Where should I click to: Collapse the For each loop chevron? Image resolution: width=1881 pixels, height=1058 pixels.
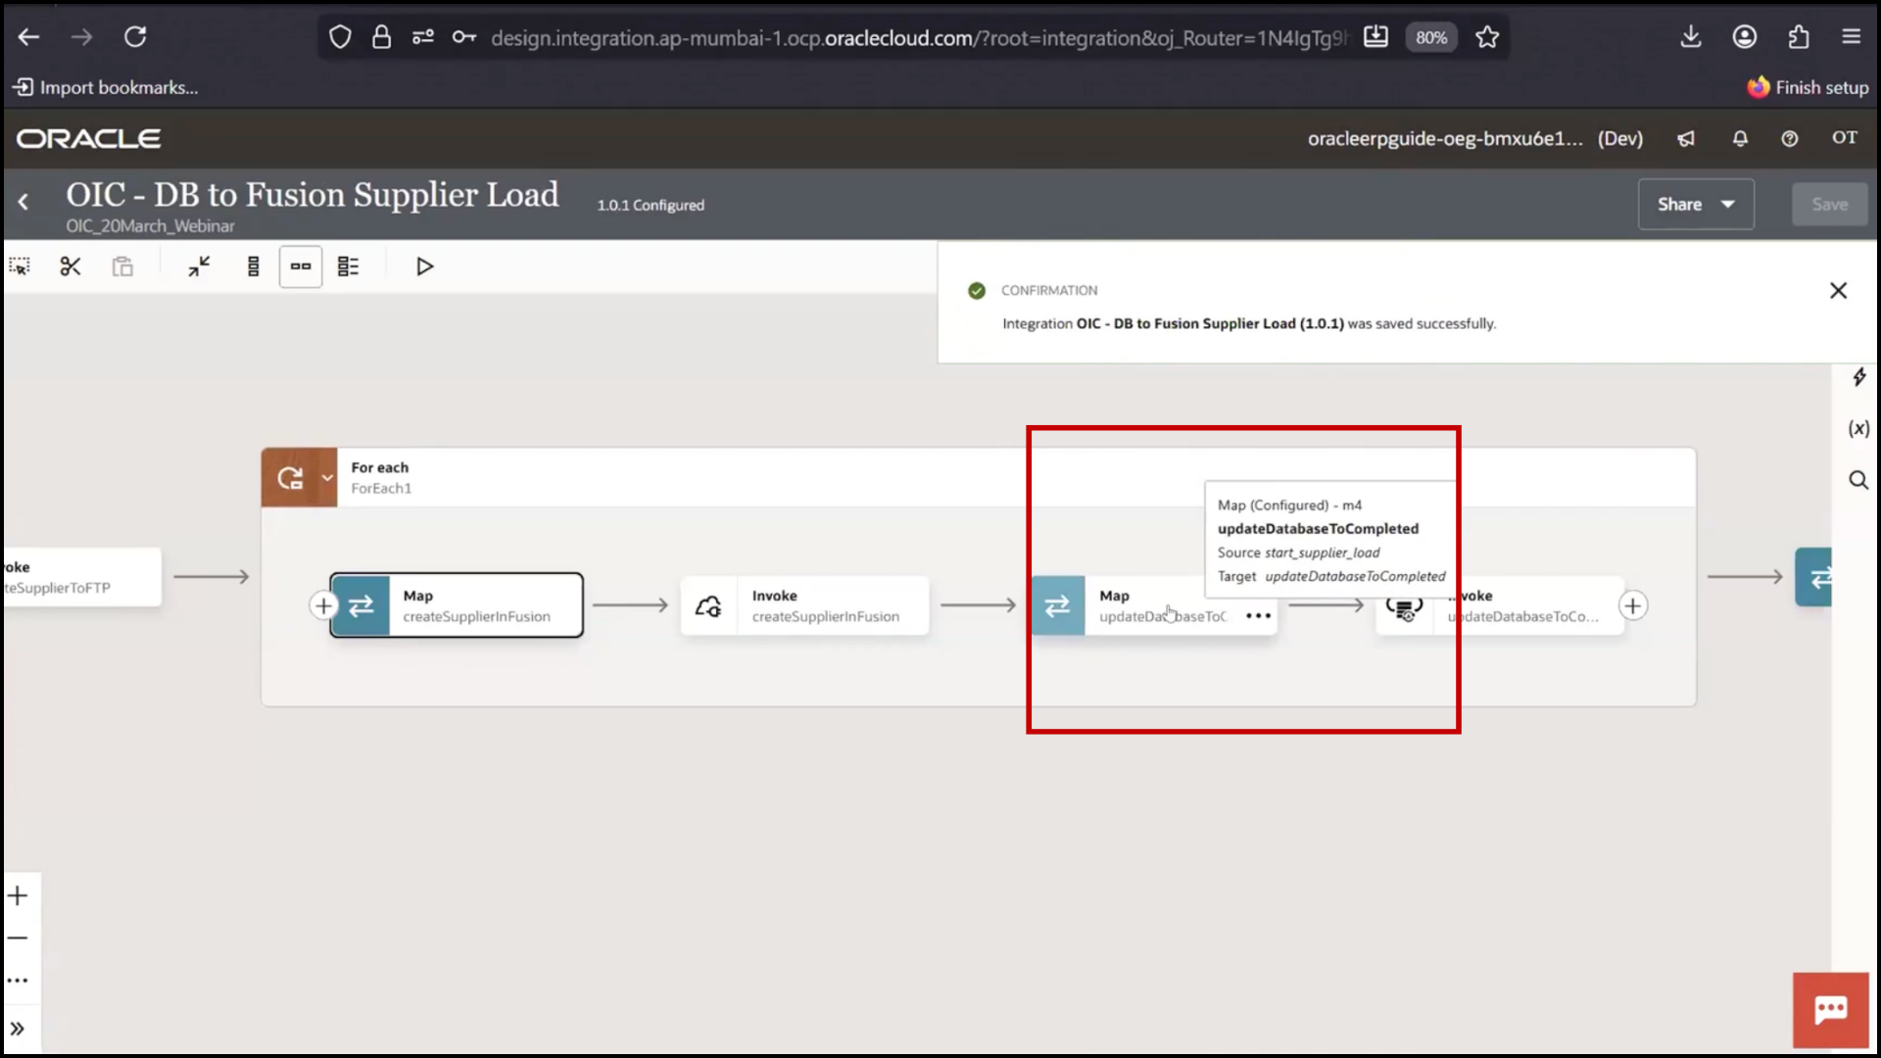(x=327, y=478)
